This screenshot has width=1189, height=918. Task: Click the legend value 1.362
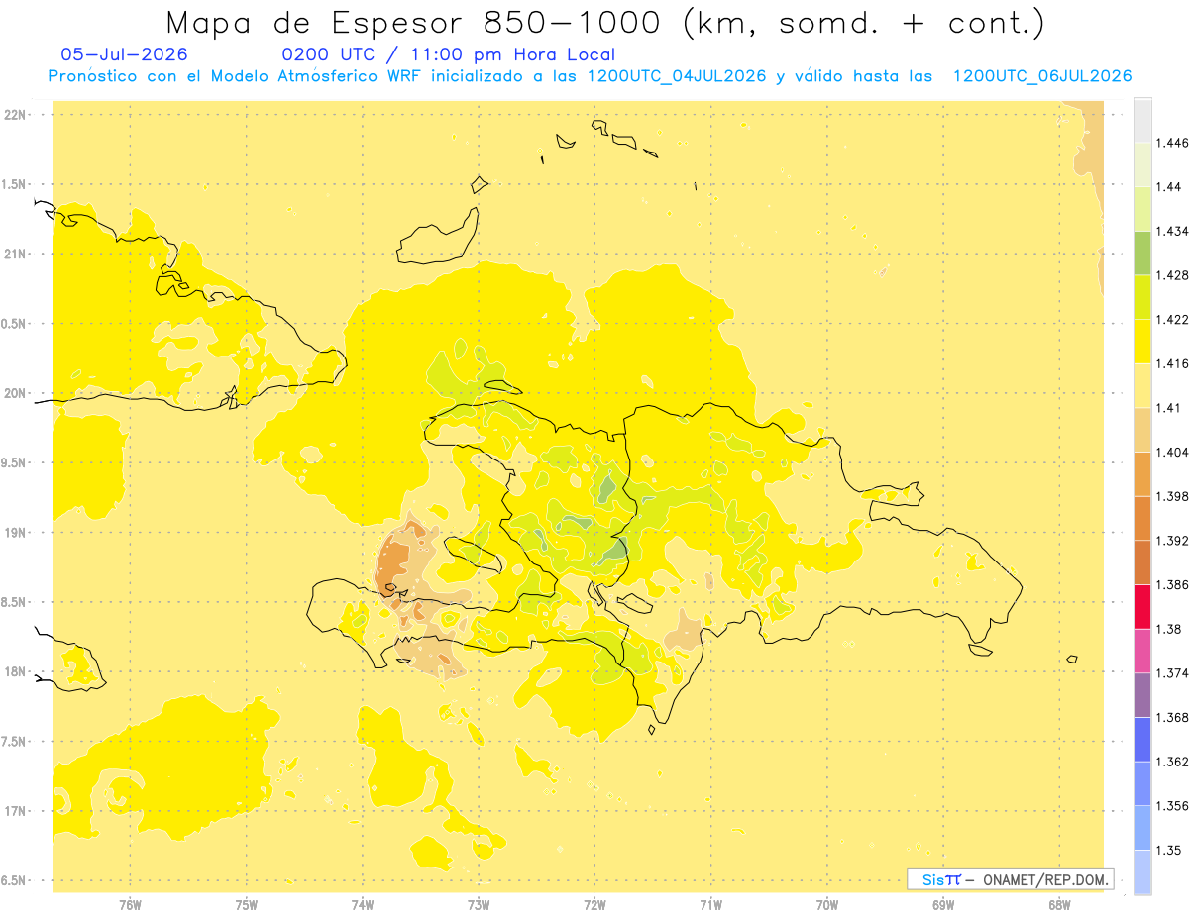1172,762
